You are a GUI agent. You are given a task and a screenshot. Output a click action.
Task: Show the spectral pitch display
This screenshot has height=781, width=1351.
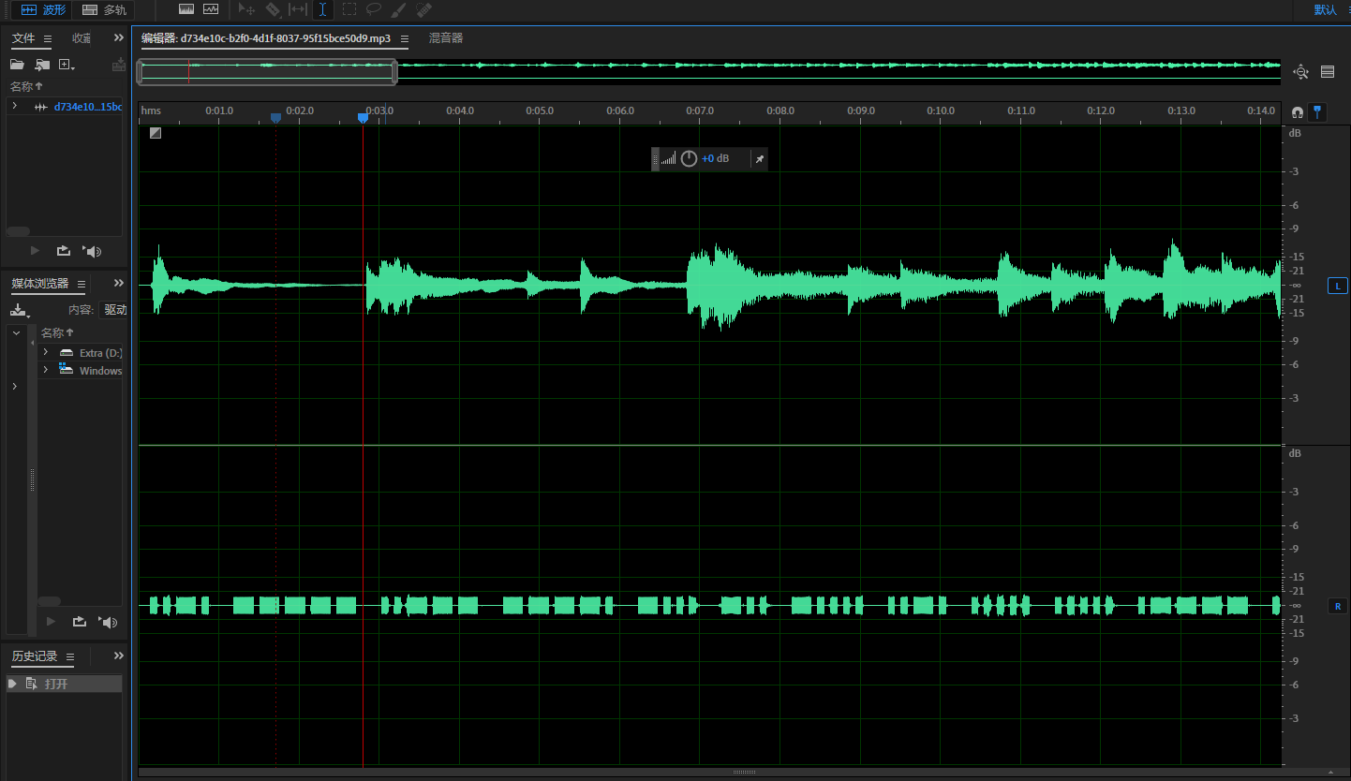tap(211, 9)
